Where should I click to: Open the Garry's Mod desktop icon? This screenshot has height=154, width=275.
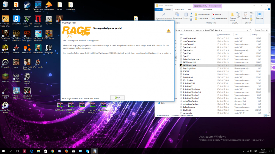click(16, 19)
